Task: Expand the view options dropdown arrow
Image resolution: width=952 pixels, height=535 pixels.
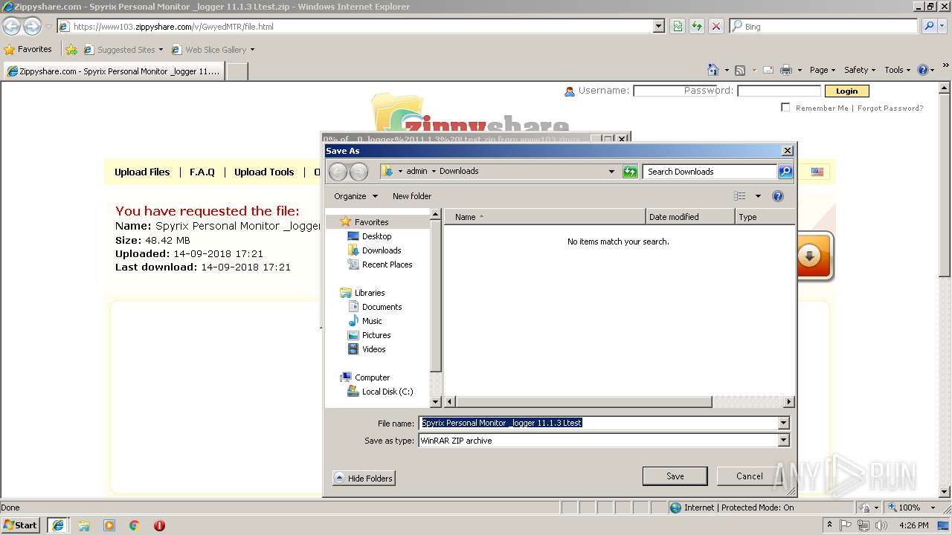Action: tap(758, 196)
